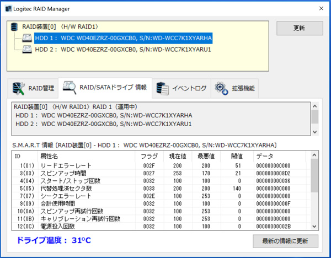Click the RAID管理 wrench icon
The image size is (331, 258).
(x=18, y=88)
